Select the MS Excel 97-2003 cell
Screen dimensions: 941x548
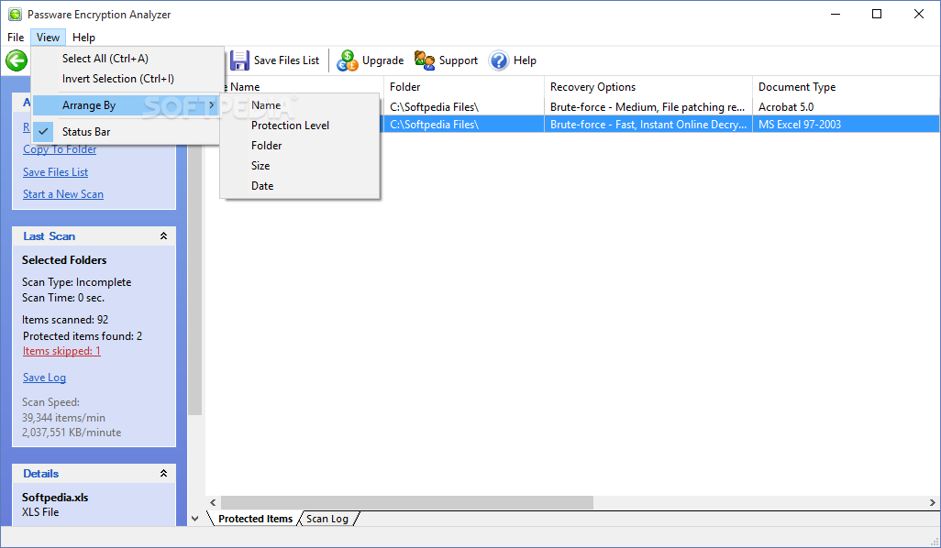(800, 125)
